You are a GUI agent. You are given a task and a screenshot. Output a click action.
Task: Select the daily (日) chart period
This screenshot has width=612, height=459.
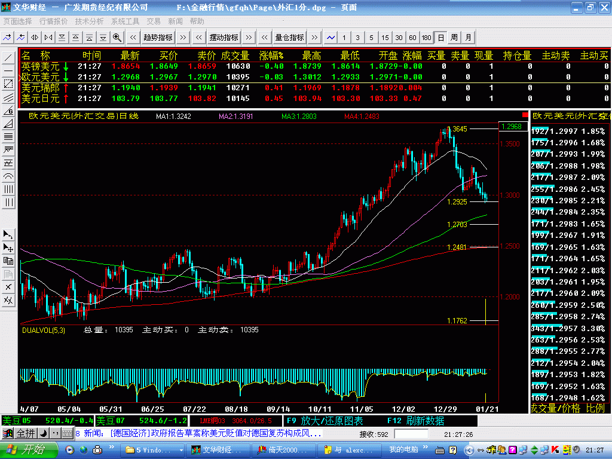[440, 38]
